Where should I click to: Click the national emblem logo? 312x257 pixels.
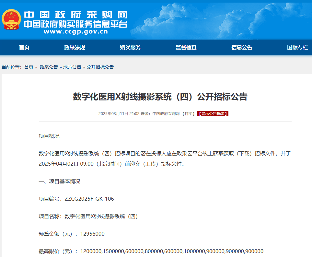(x=12, y=18)
